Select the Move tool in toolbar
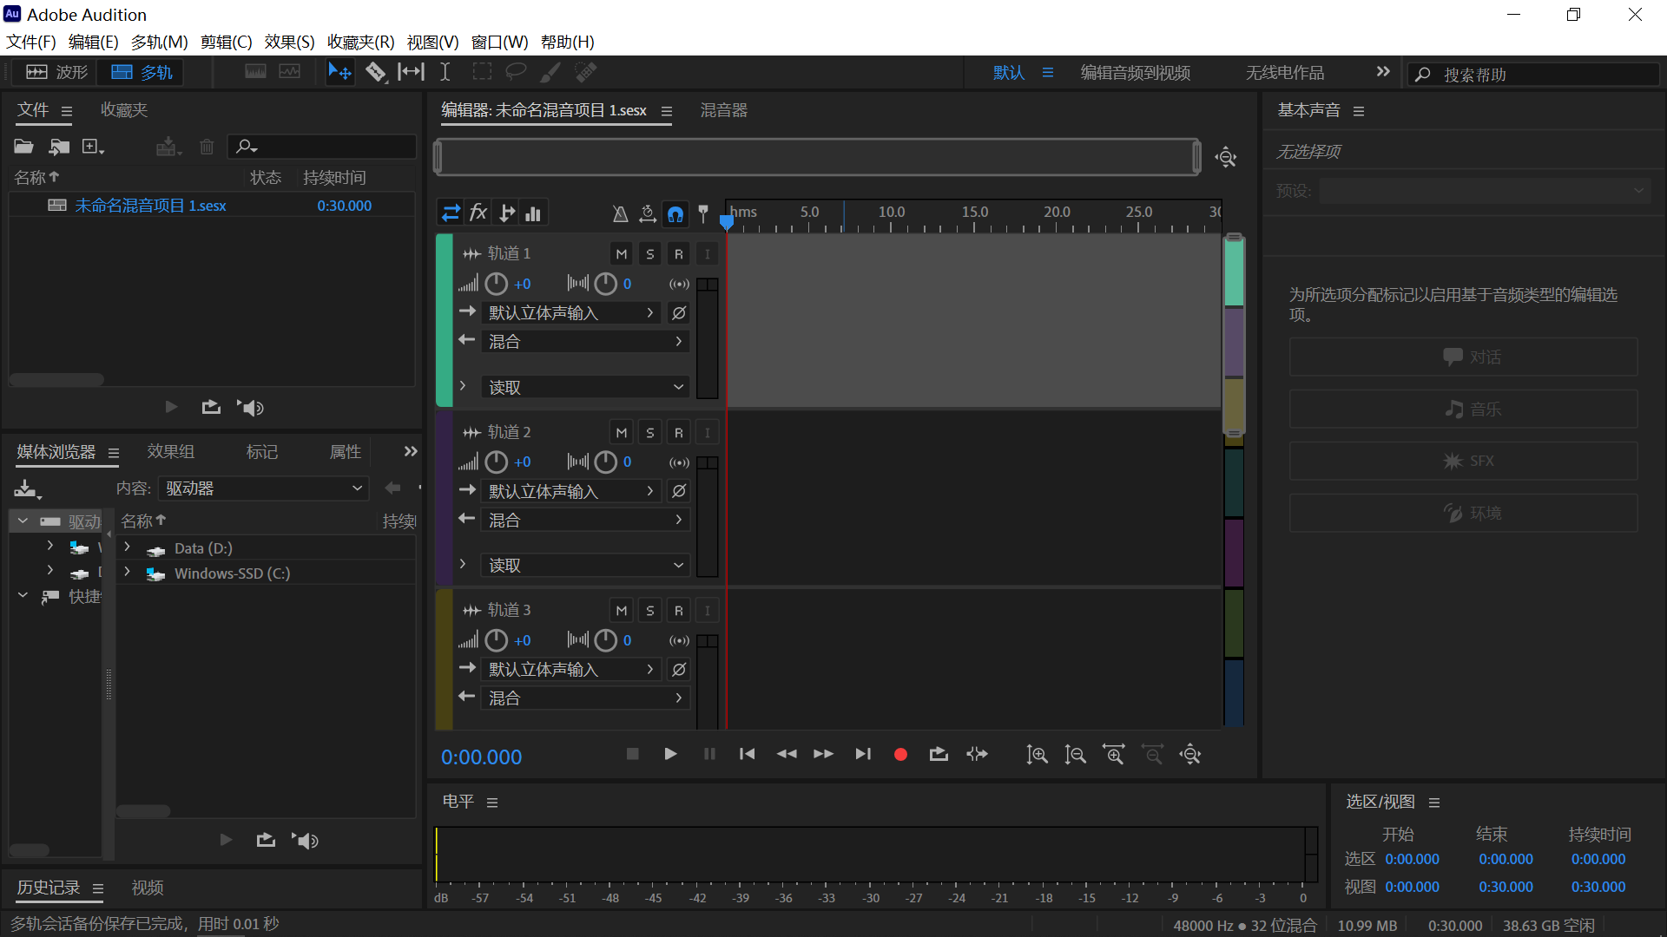The width and height of the screenshot is (1667, 937). [x=339, y=72]
